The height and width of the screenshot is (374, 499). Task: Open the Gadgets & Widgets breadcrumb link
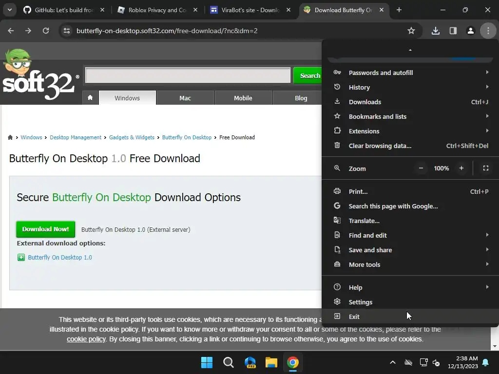132,137
